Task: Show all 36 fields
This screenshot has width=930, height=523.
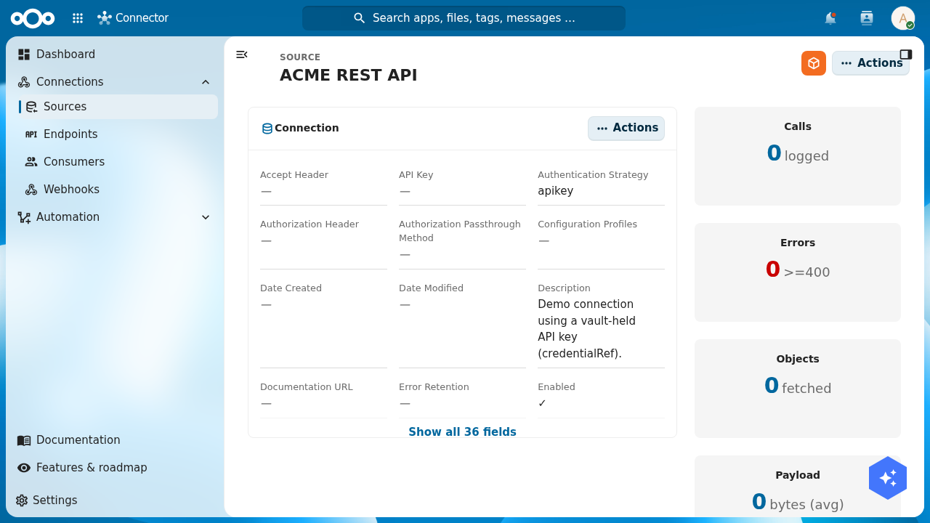Action: 462,432
